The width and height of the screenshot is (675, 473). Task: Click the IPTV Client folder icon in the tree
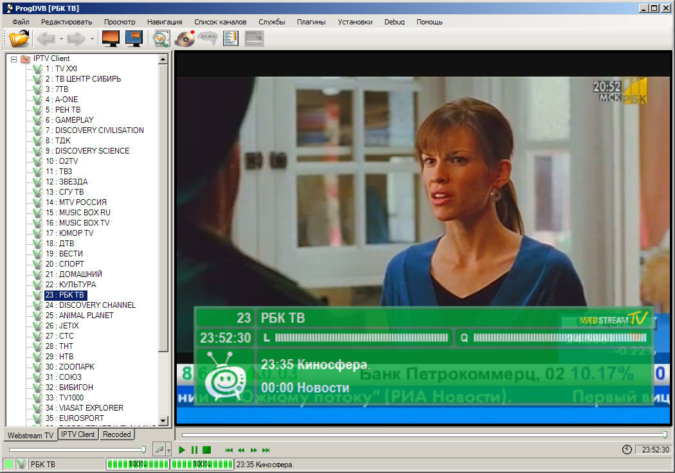pyautogui.click(x=26, y=58)
